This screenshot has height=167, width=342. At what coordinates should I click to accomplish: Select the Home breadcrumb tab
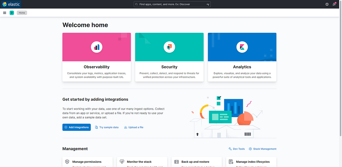22,13
